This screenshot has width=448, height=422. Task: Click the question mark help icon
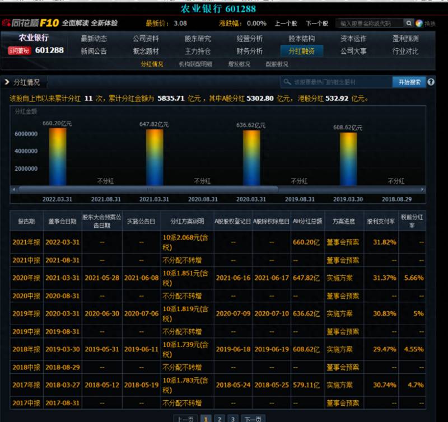pos(431,82)
